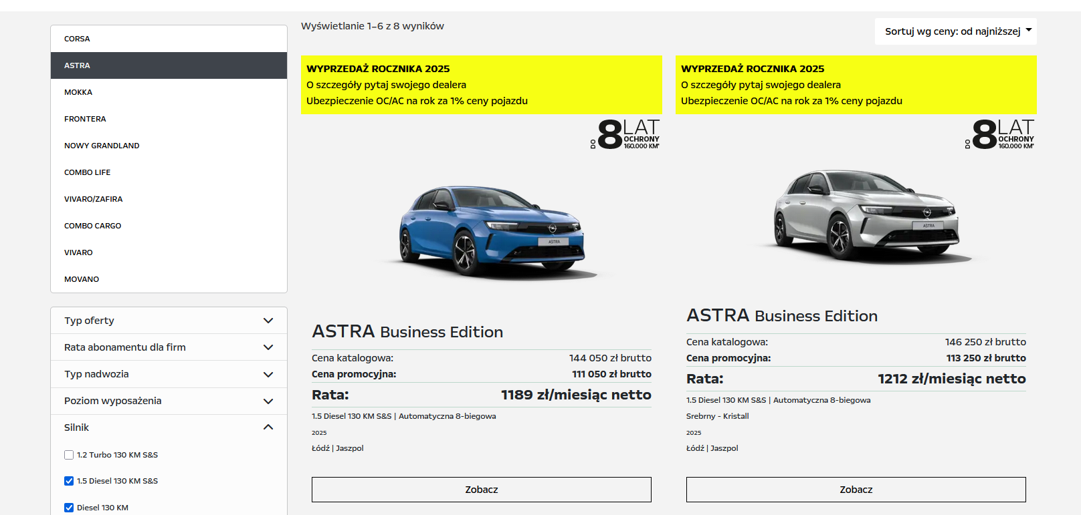Screen dimensions: 1081x515
Task: Uncheck the Diesel 130 KM engine filter
Action: pos(69,508)
